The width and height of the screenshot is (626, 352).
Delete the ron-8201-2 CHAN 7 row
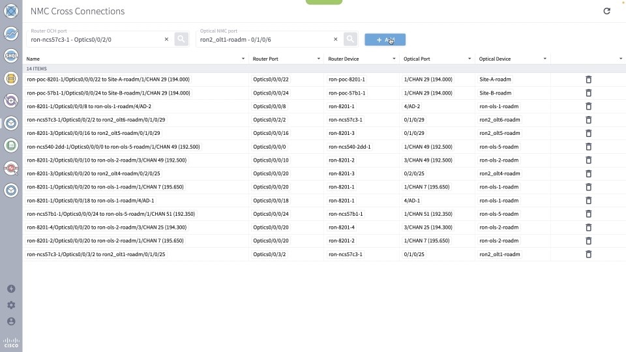click(x=588, y=241)
